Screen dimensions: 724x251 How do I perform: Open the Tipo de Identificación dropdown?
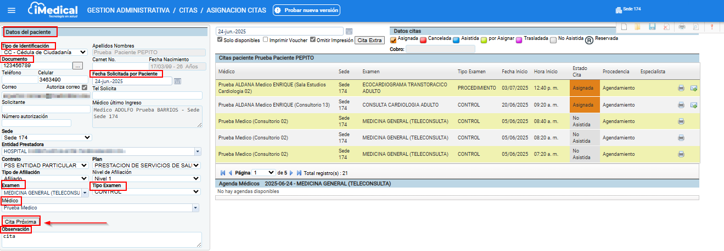44,52
